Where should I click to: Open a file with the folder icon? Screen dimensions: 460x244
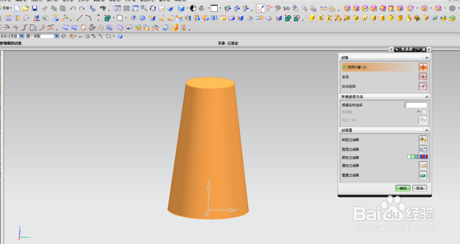[26, 8]
